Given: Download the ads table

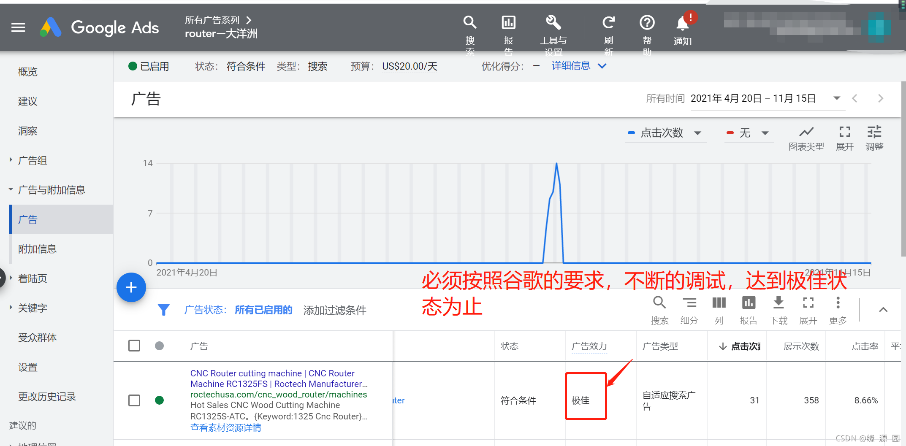Looking at the screenshot, I should [x=779, y=303].
